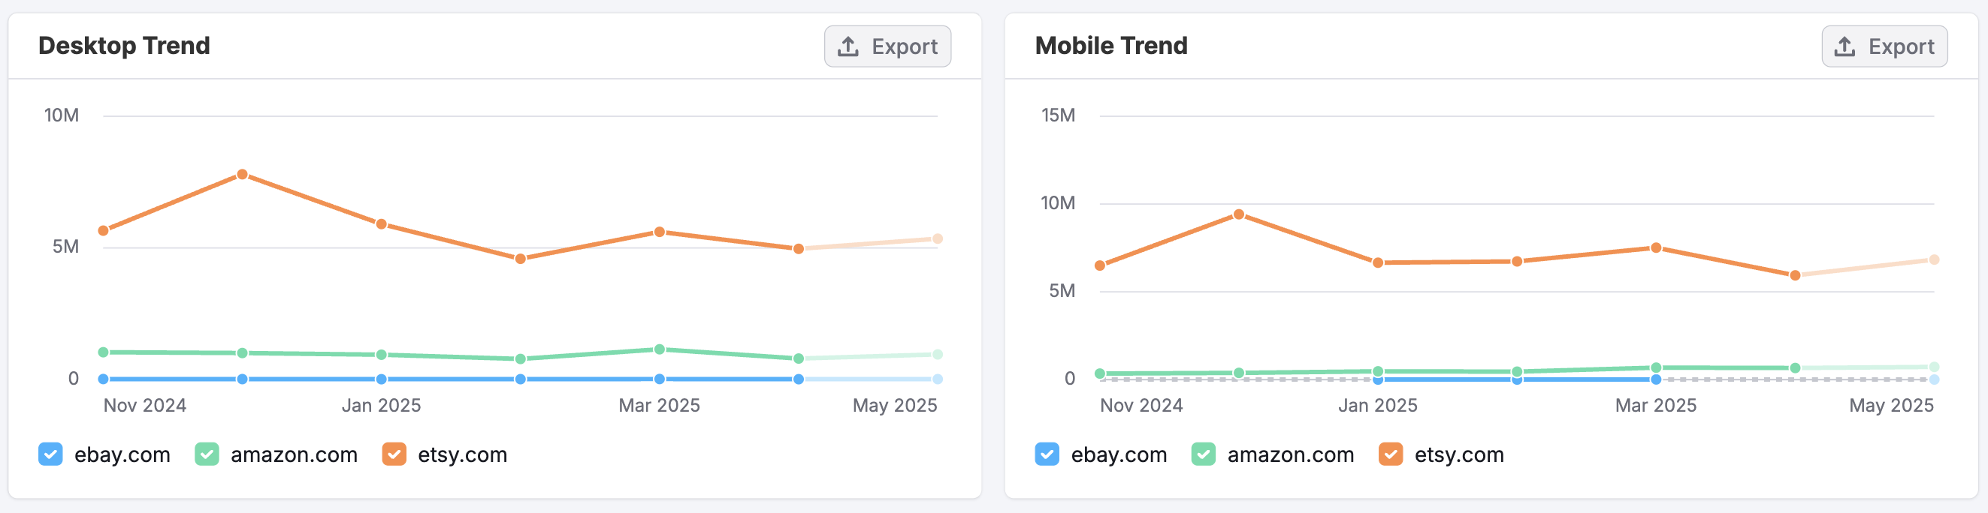Select etsy.com May 2025 point on Mobile chart
1988x513 pixels.
coord(1933,259)
